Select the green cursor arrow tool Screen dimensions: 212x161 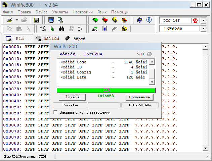tap(52, 29)
